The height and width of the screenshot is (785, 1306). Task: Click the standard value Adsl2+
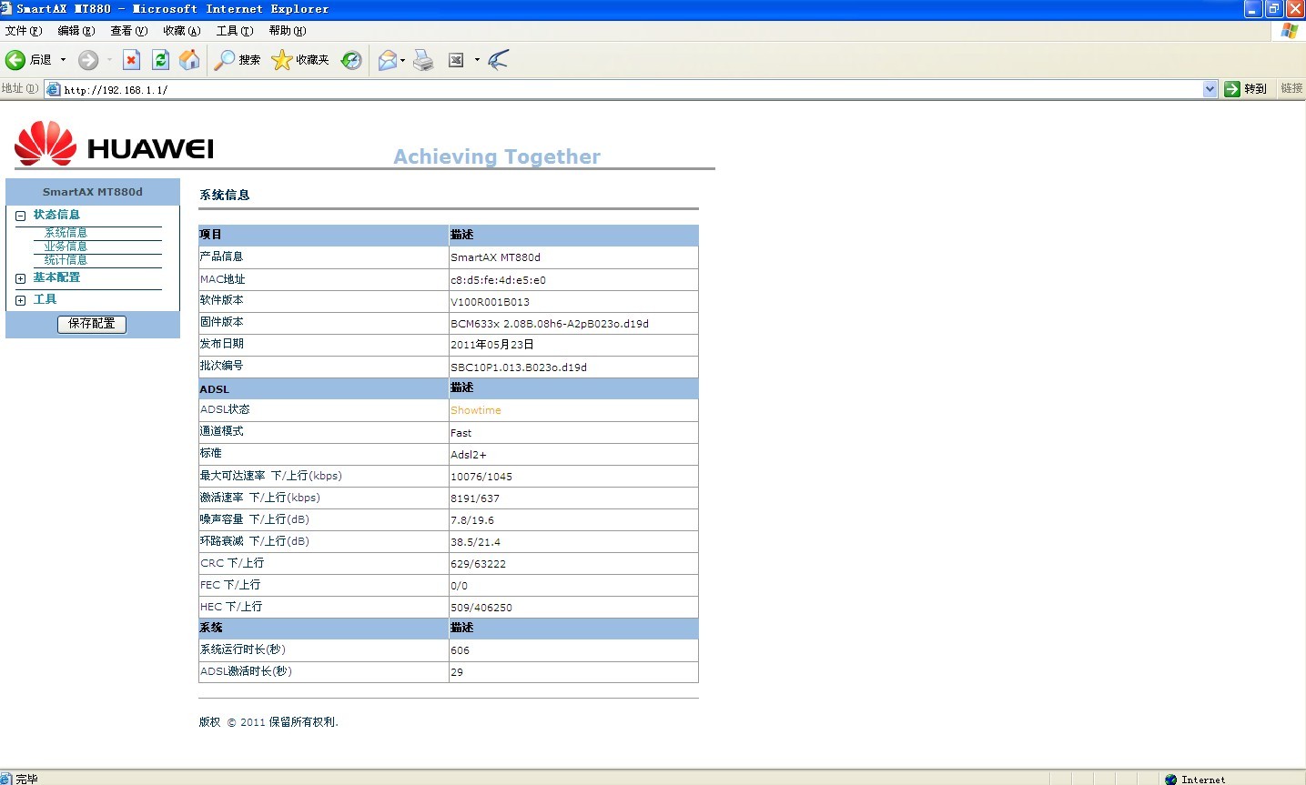click(469, 455)
